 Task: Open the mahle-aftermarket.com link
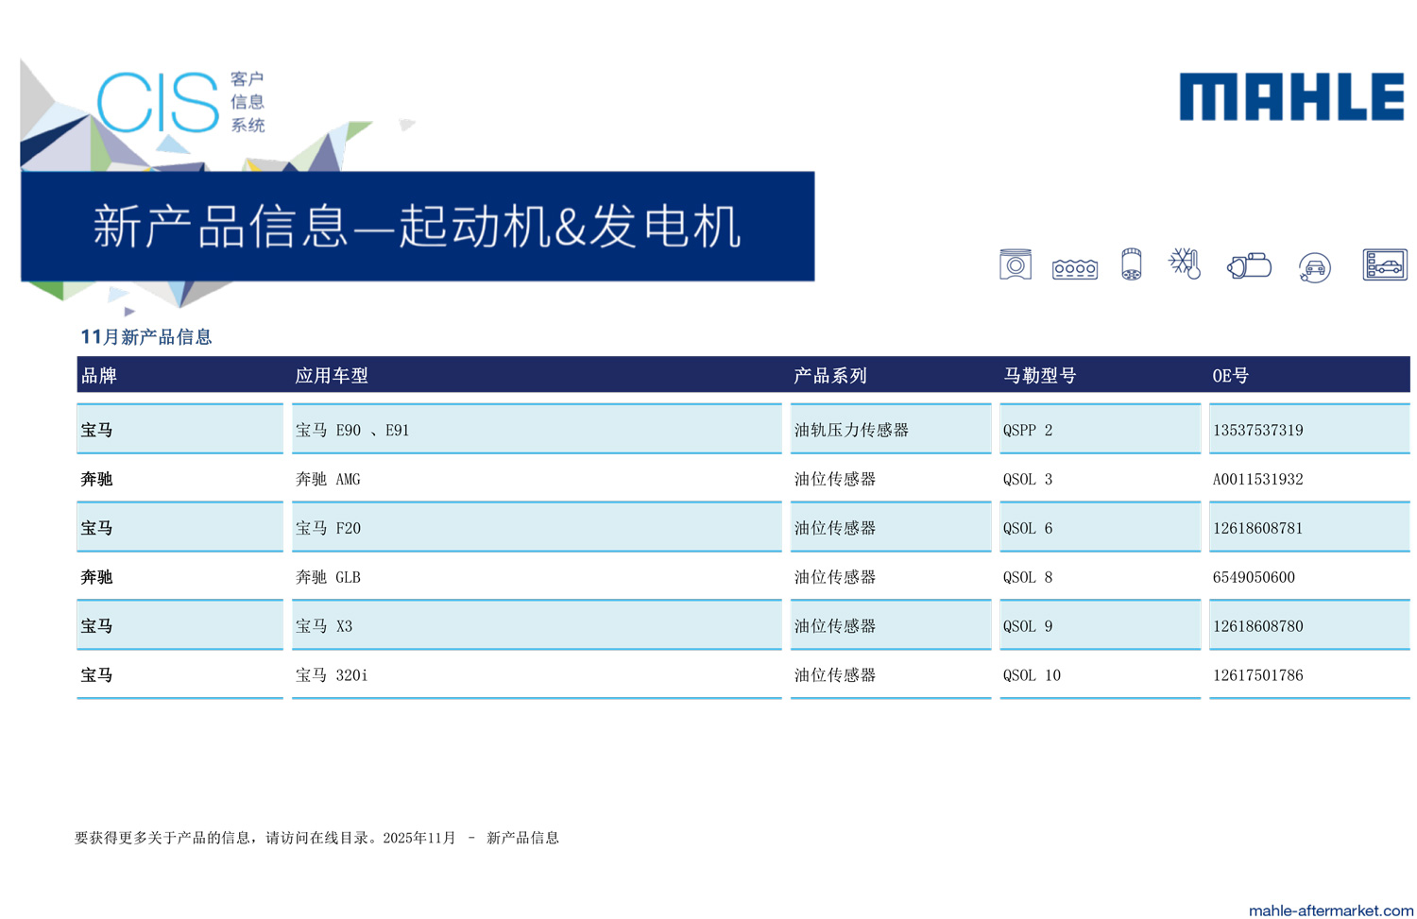click(x=1330, y=910)
